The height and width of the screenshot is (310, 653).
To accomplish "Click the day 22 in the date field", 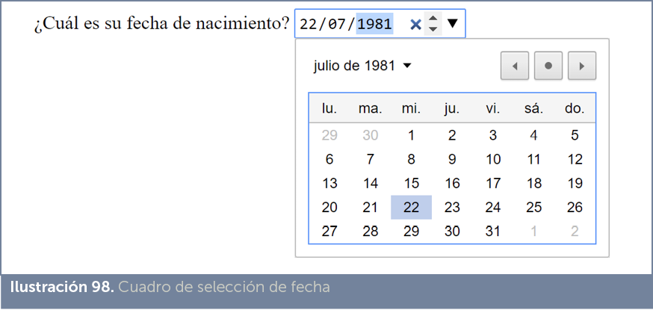I will coord(309,24).
